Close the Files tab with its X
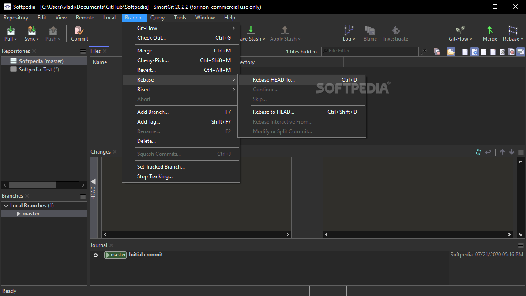The image size is (526, 296). tap(105, 51)
